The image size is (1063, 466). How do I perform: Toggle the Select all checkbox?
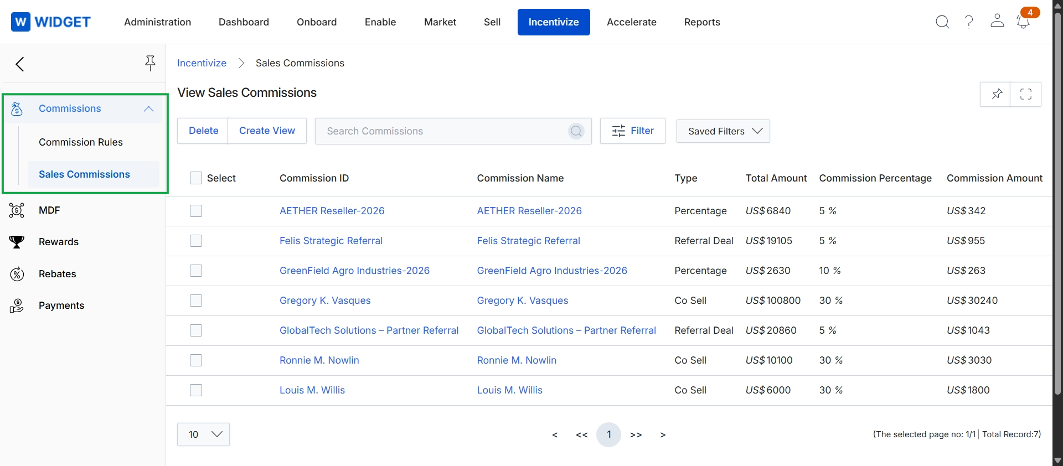click(196, 178)
